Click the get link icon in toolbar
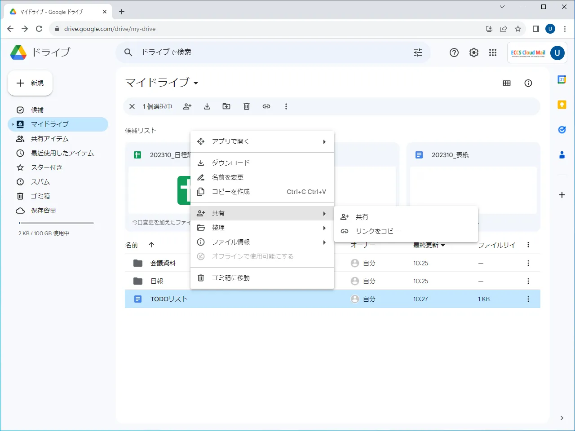575x431 pixels. click(x=266, y=106)
